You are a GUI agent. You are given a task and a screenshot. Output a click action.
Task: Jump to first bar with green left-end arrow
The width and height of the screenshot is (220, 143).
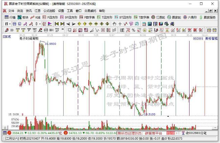(57, 24)
